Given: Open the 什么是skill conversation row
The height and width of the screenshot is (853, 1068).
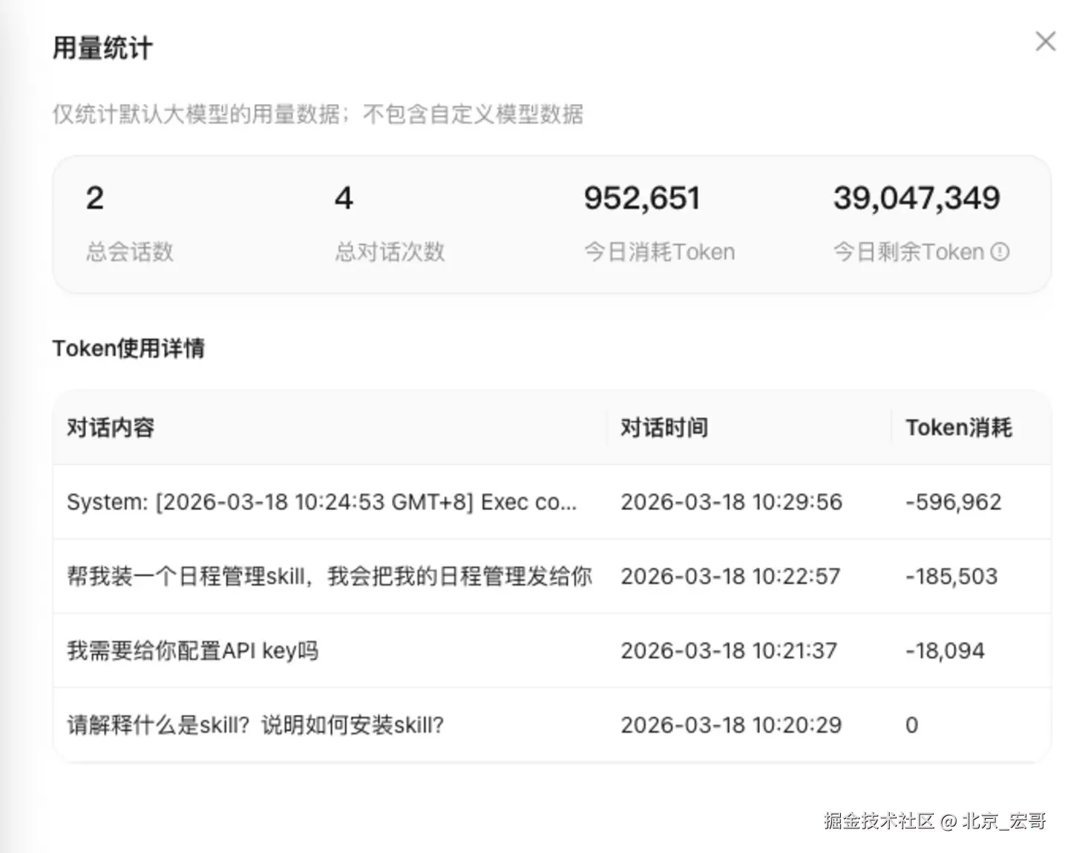Looking at the screenshot, I should (x=255, y=725).
